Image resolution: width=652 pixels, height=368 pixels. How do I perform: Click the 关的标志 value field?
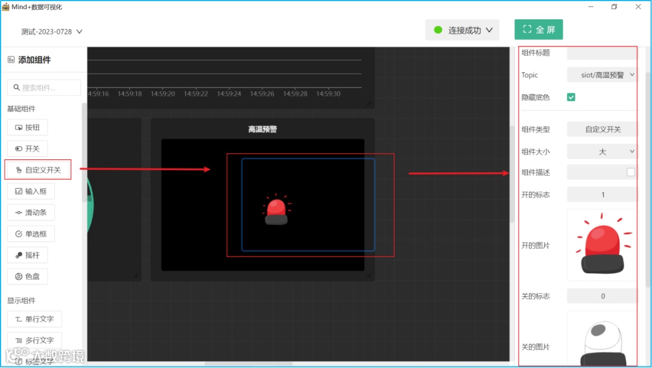pyautogui.click(x=601, y=296)
